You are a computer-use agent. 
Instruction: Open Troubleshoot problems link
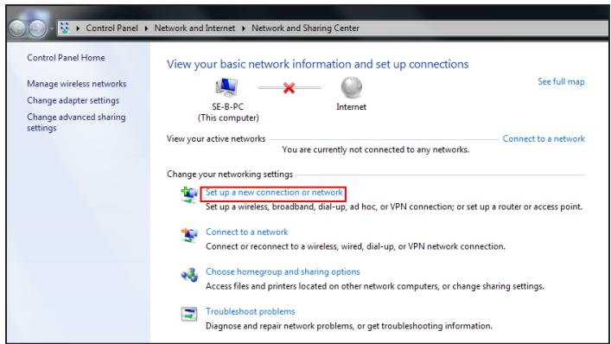[250, 312]
